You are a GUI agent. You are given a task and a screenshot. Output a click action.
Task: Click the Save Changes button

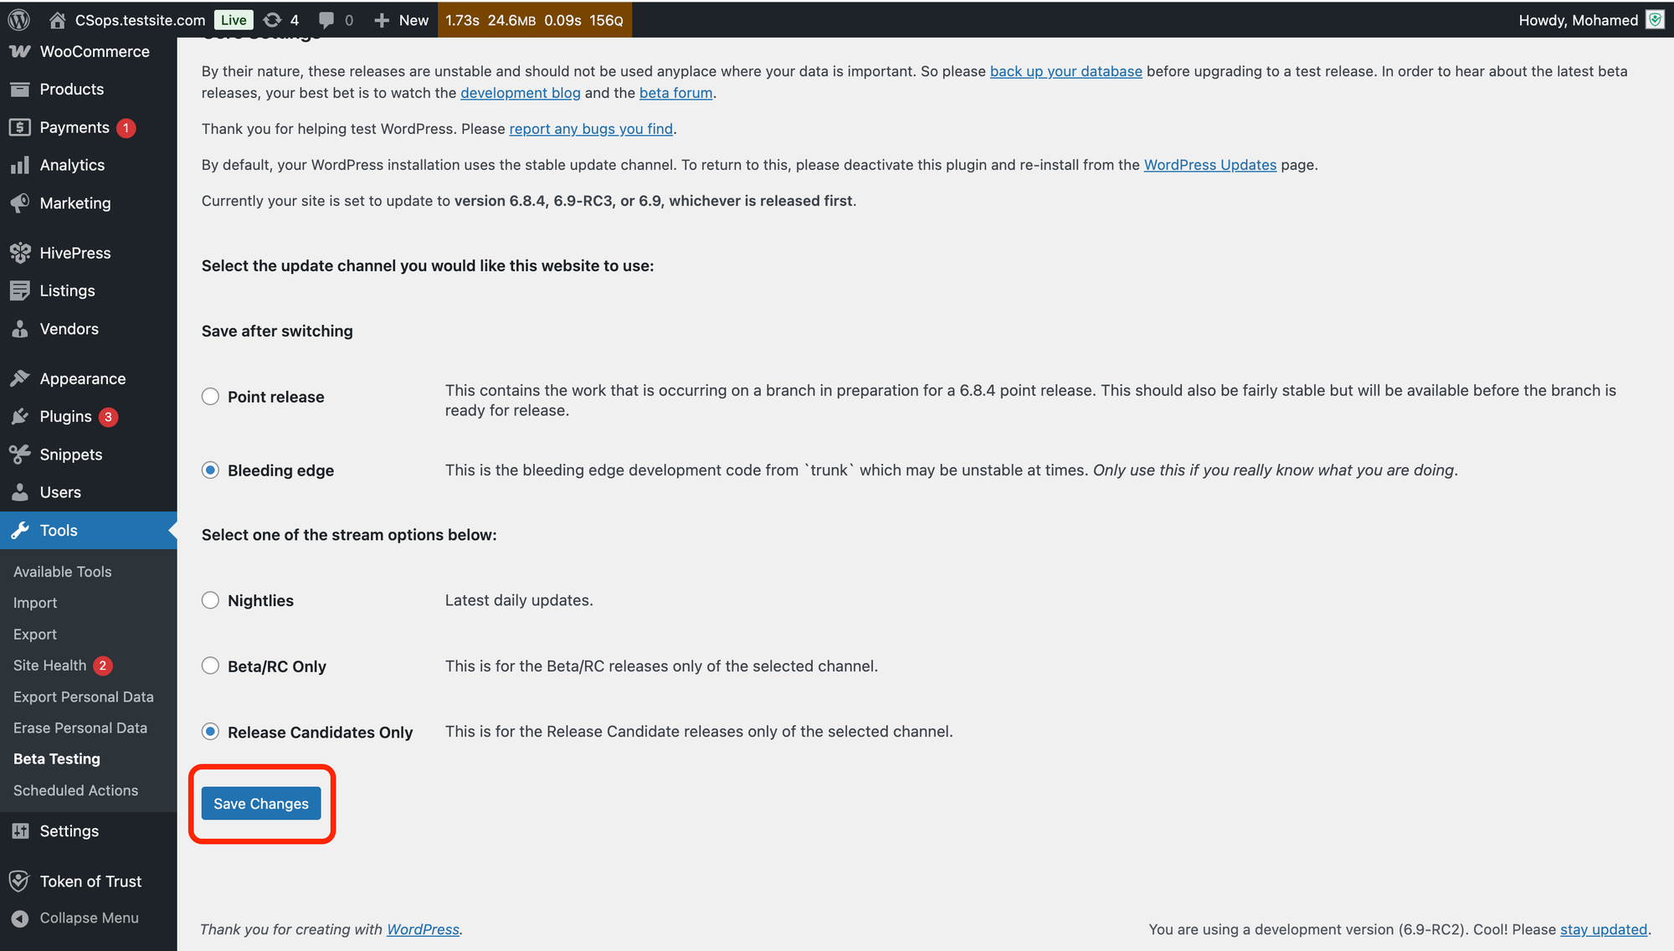[261, 804]
